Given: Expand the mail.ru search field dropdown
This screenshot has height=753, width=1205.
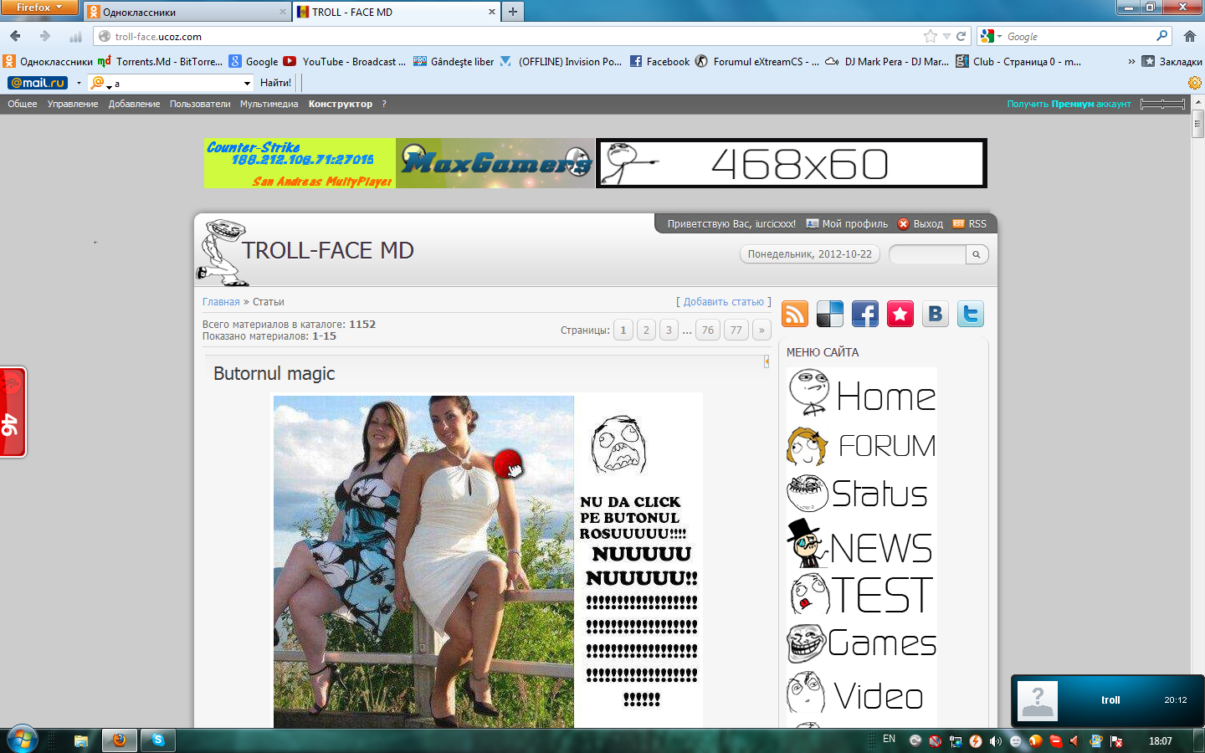Looking at the screenshot, I should click(x=247, y=83).
